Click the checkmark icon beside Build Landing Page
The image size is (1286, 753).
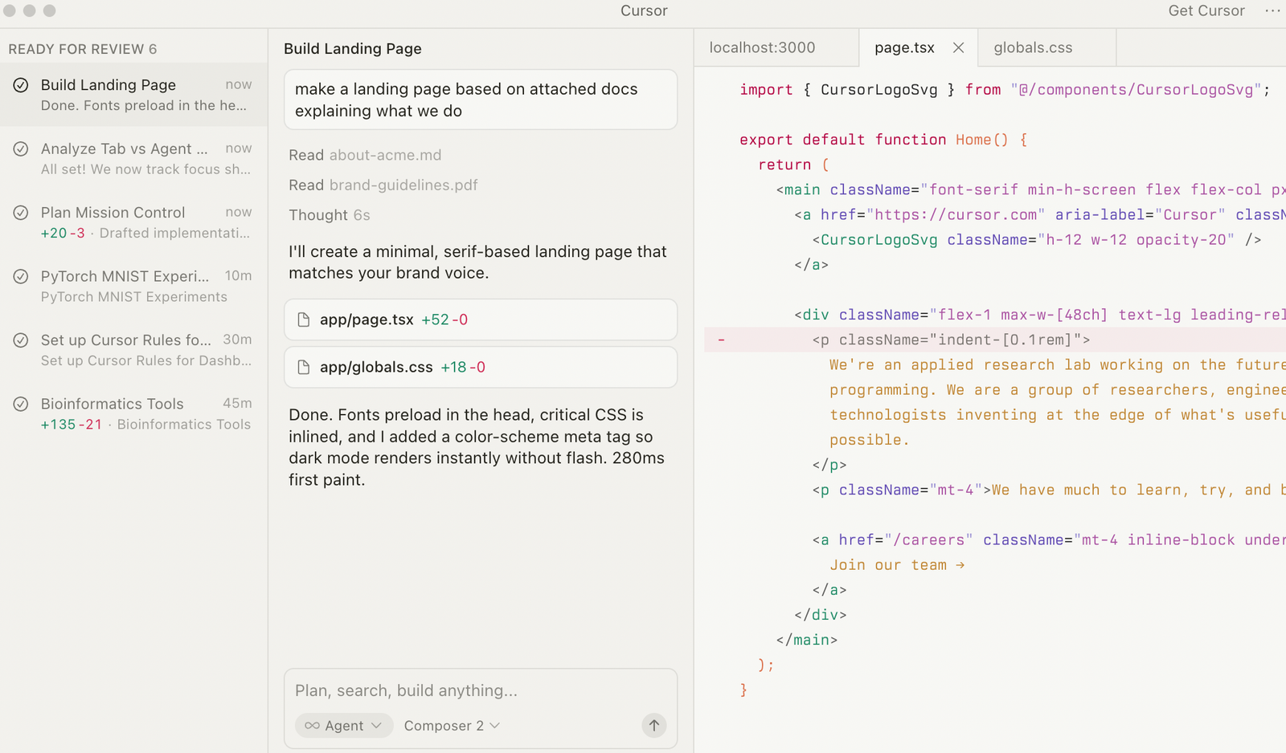coord(21,85)
